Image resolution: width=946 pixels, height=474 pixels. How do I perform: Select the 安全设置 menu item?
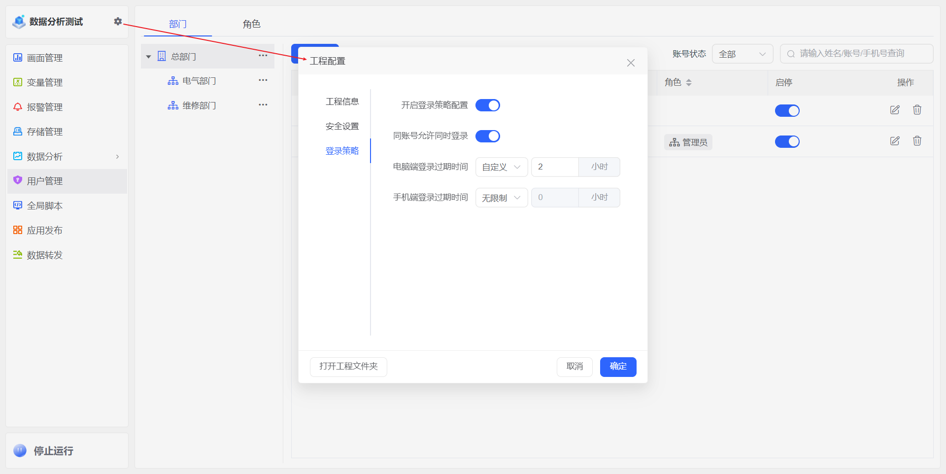342,126
